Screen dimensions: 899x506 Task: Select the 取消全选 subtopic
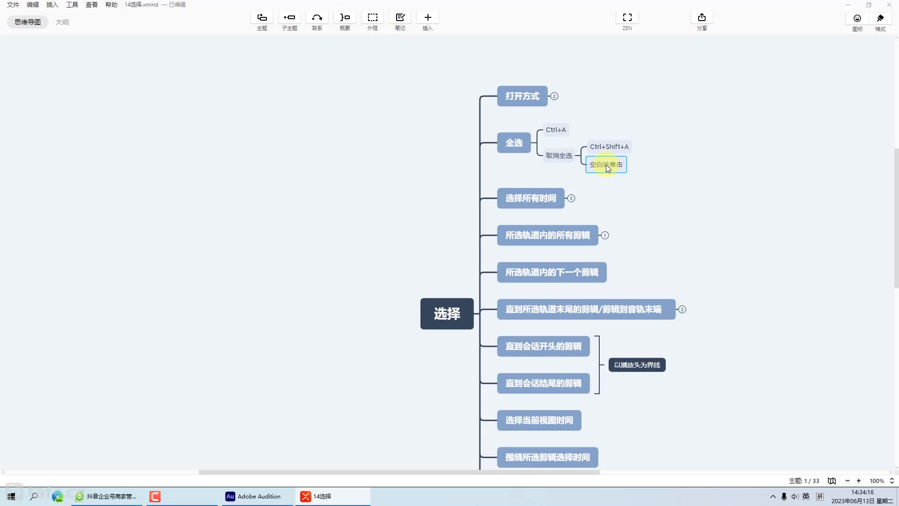(x=559, y=156)
